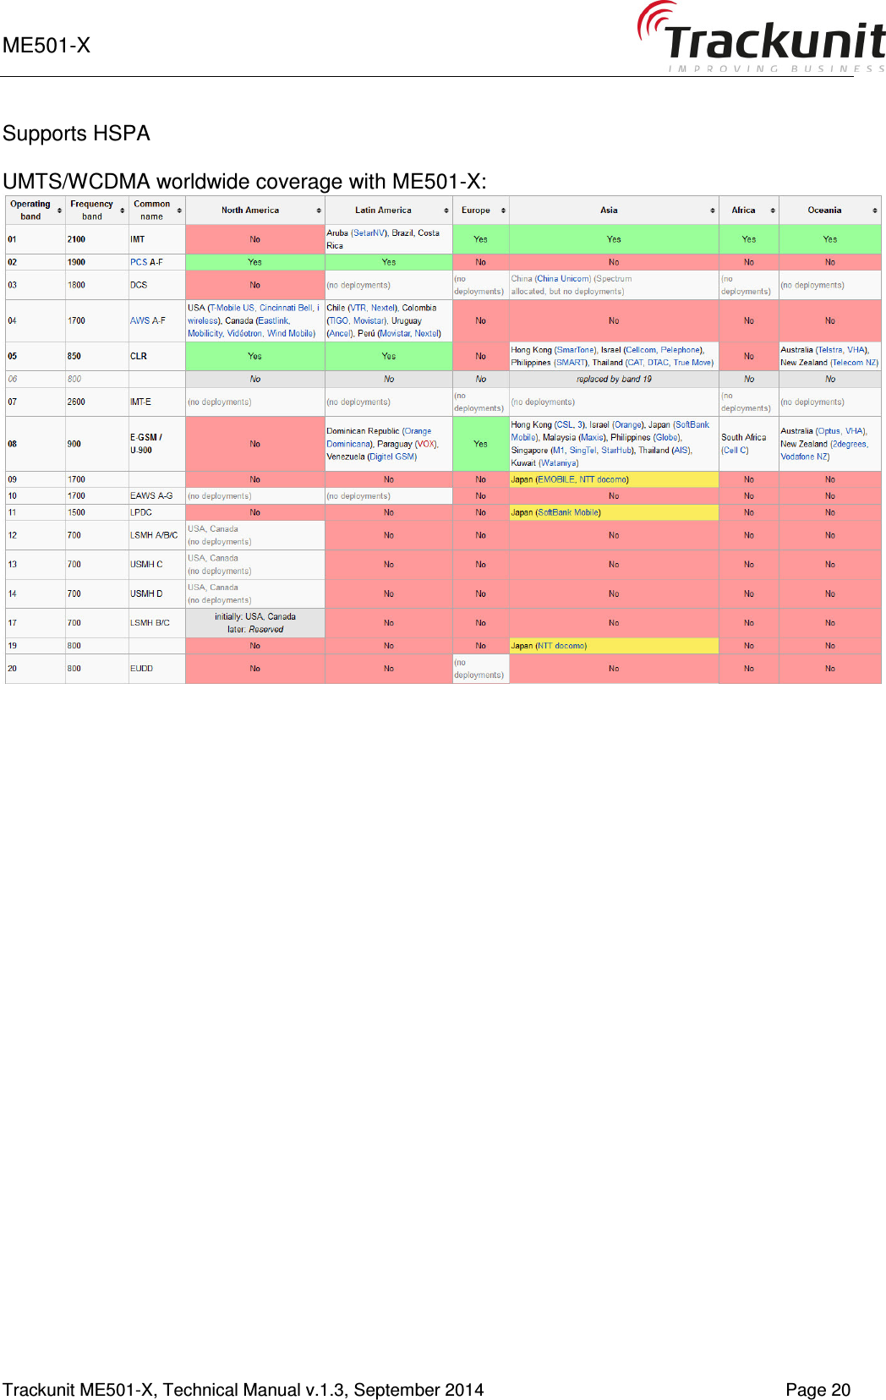This screenshot has width=886, height=1400.
Task: Open the Vodafone NZ link
Action: 804,457
